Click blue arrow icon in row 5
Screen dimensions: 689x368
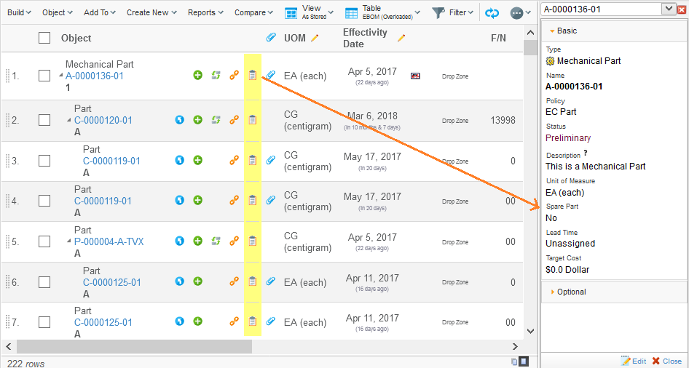pyautogui.click(x=180, y=241)
